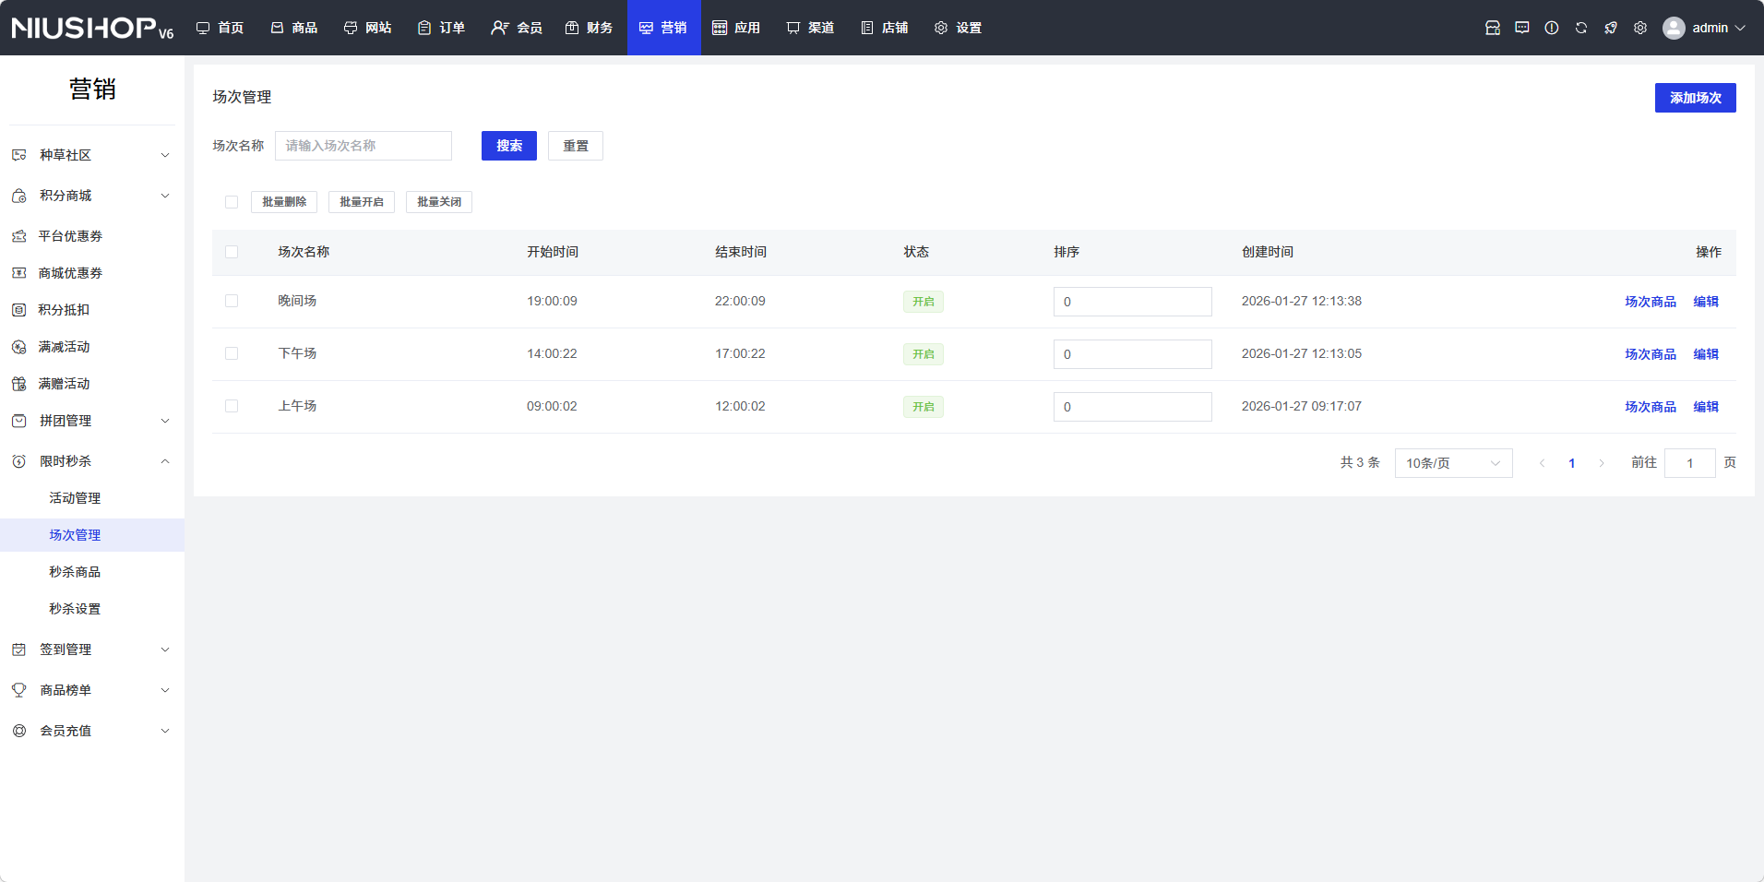Click 编辑 link for 下午场
Screen dimensions: 1764x882
click(x=1706, y=354)
